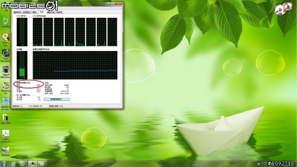Click the memory usage bar gauge

point(22,65)
